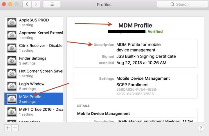Click the SCEP UUID 858DA926-FCE4-4BBB text
This screenshot has width=209, height=136.
pyautogui.click(x=137, y=92)
